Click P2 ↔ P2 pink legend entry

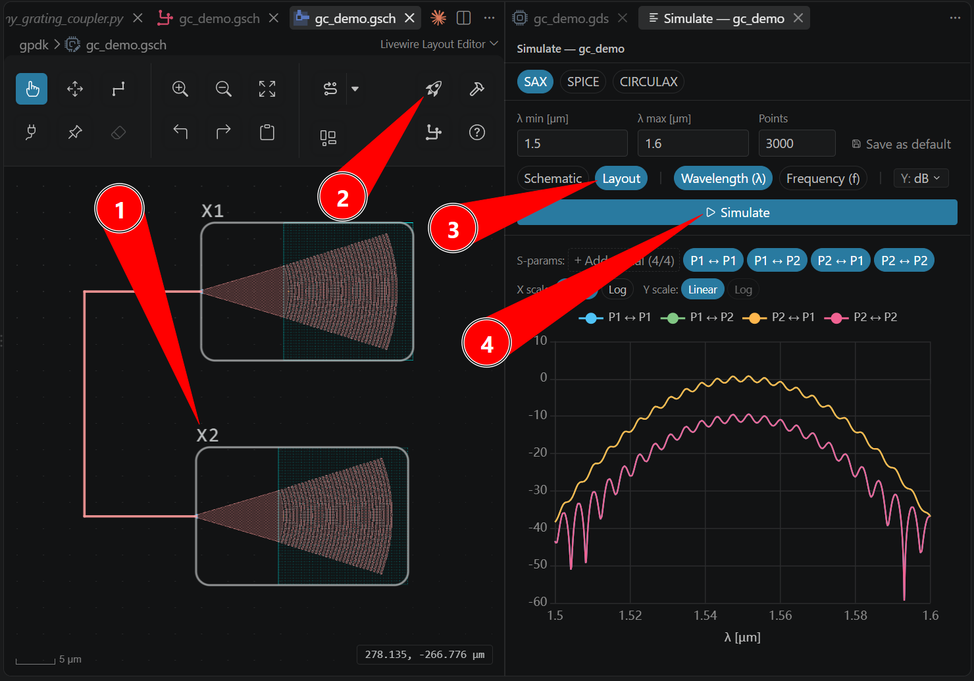point(861,317)
